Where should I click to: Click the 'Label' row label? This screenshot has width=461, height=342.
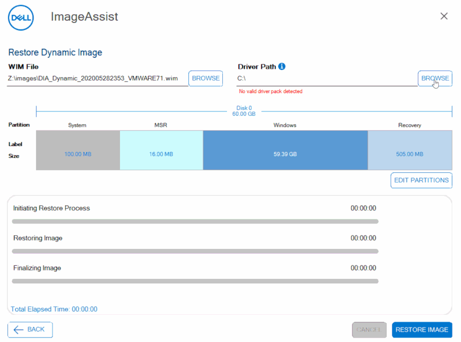[x=15, y=144]
